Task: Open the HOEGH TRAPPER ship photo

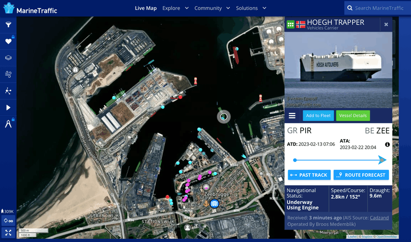Action: tap(339, 70)
